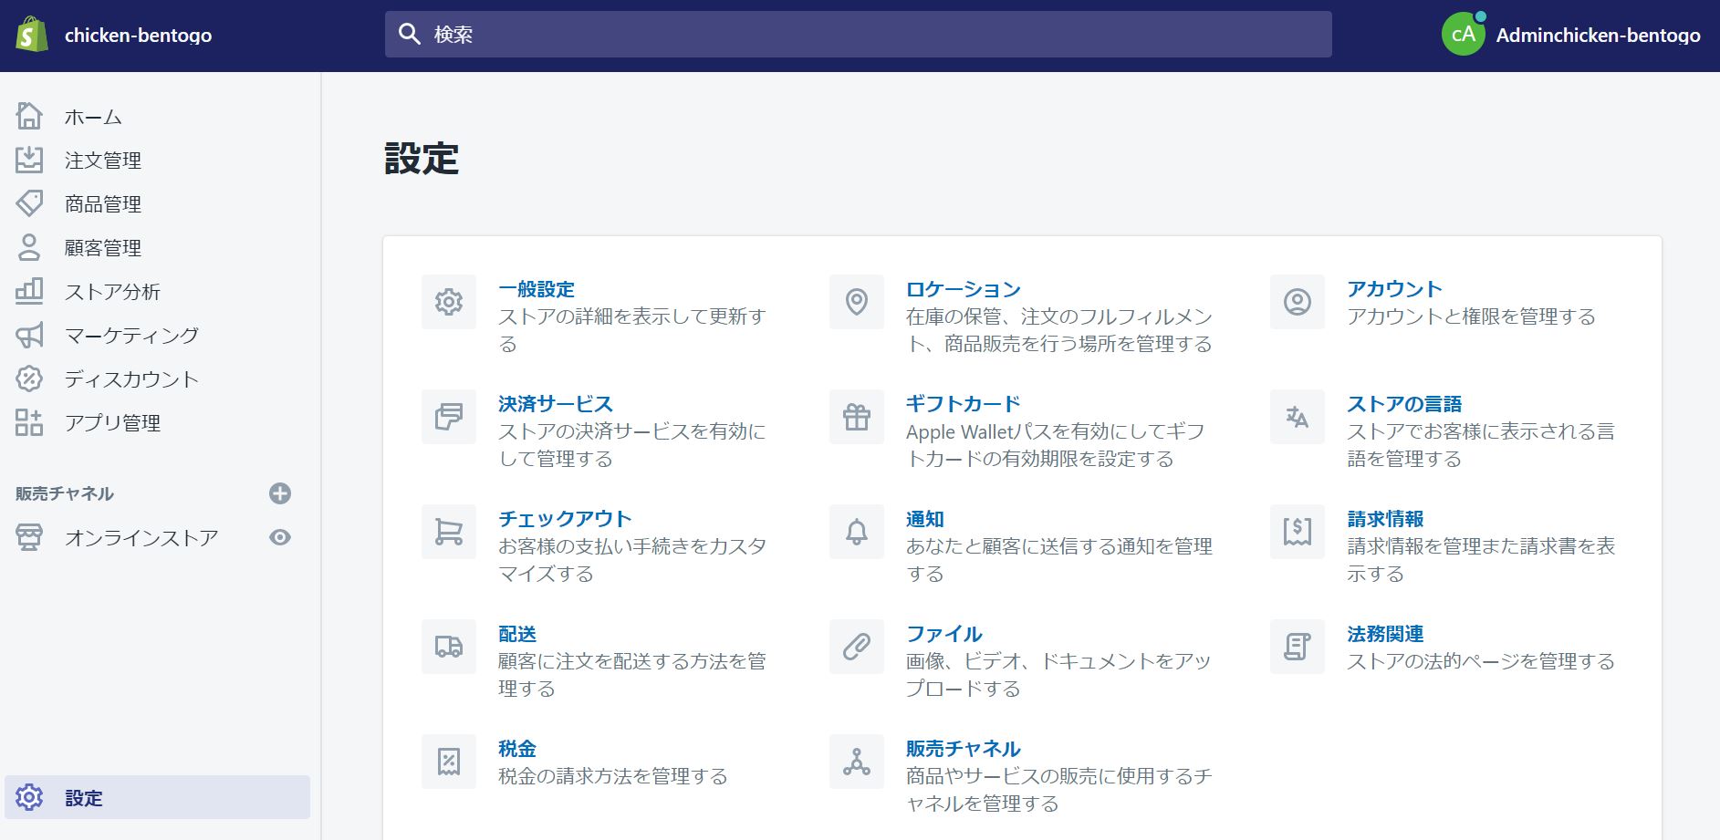Click the Taxes receipt icon
This screenshot has width=1720, height=840.
point(448,762)
